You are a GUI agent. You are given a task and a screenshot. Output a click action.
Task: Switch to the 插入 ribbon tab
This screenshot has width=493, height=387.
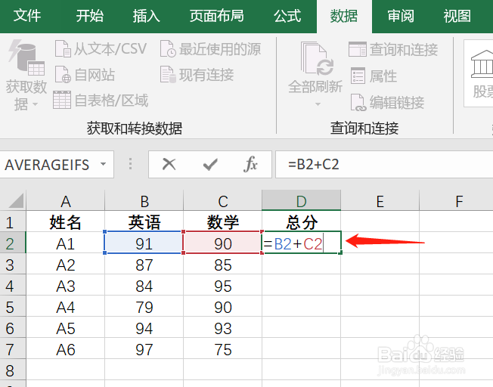point(146,16)
